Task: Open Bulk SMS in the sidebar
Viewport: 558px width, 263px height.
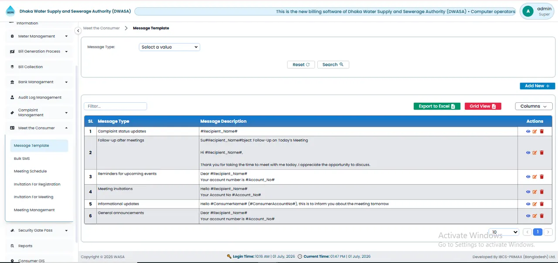Action: tap(22, 158)
